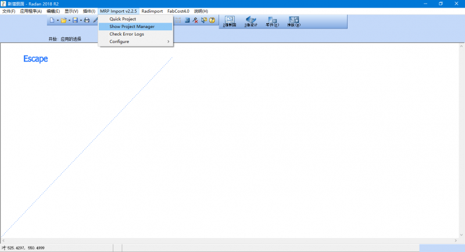Open the 2D drafting mode icon

(x=230, y=22)
